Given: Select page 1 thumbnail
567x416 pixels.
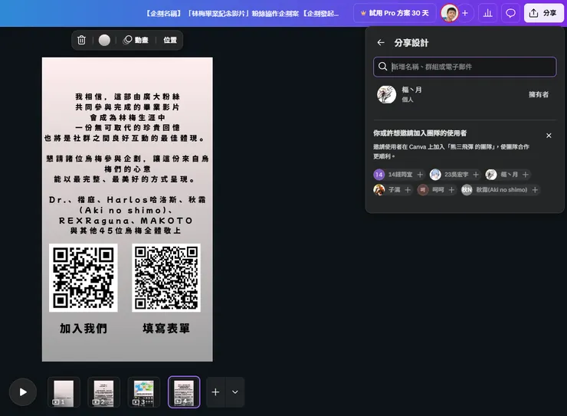Looking at the screenshot, I should (64, 392).
